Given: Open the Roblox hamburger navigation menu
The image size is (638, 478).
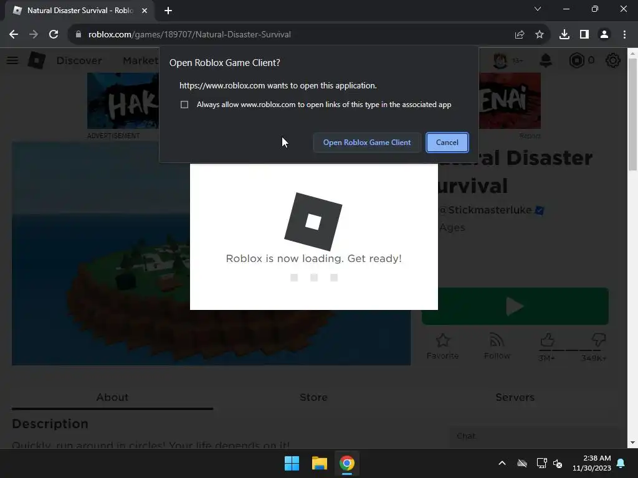Looking at the screenshot, I should click(x=12, y=60).
